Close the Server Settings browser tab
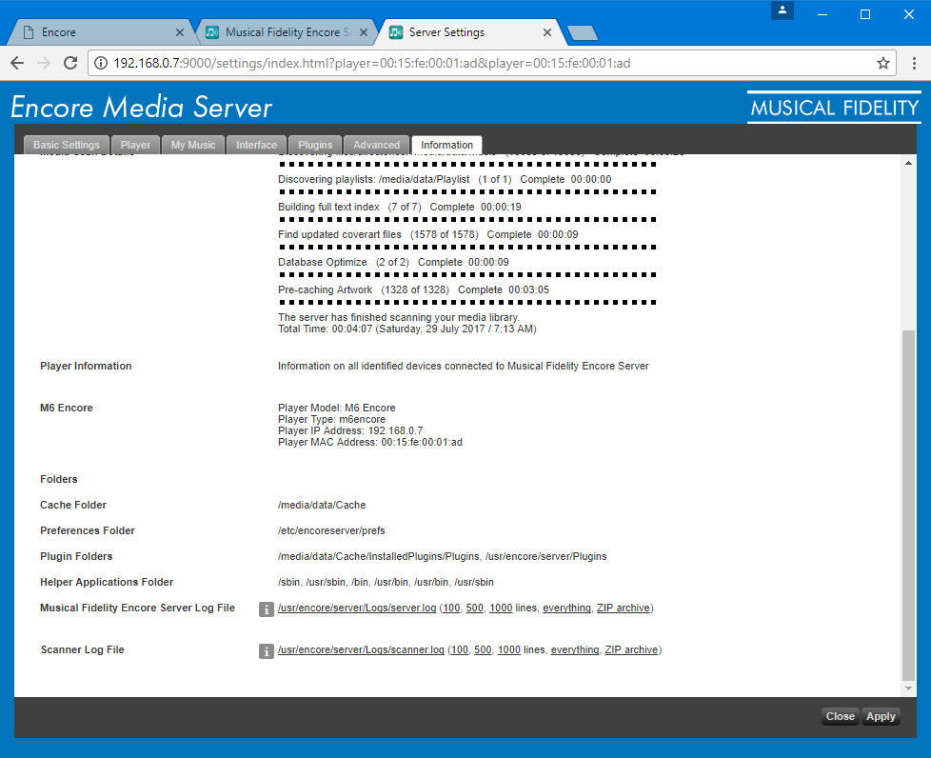 [x=546, y=32]
